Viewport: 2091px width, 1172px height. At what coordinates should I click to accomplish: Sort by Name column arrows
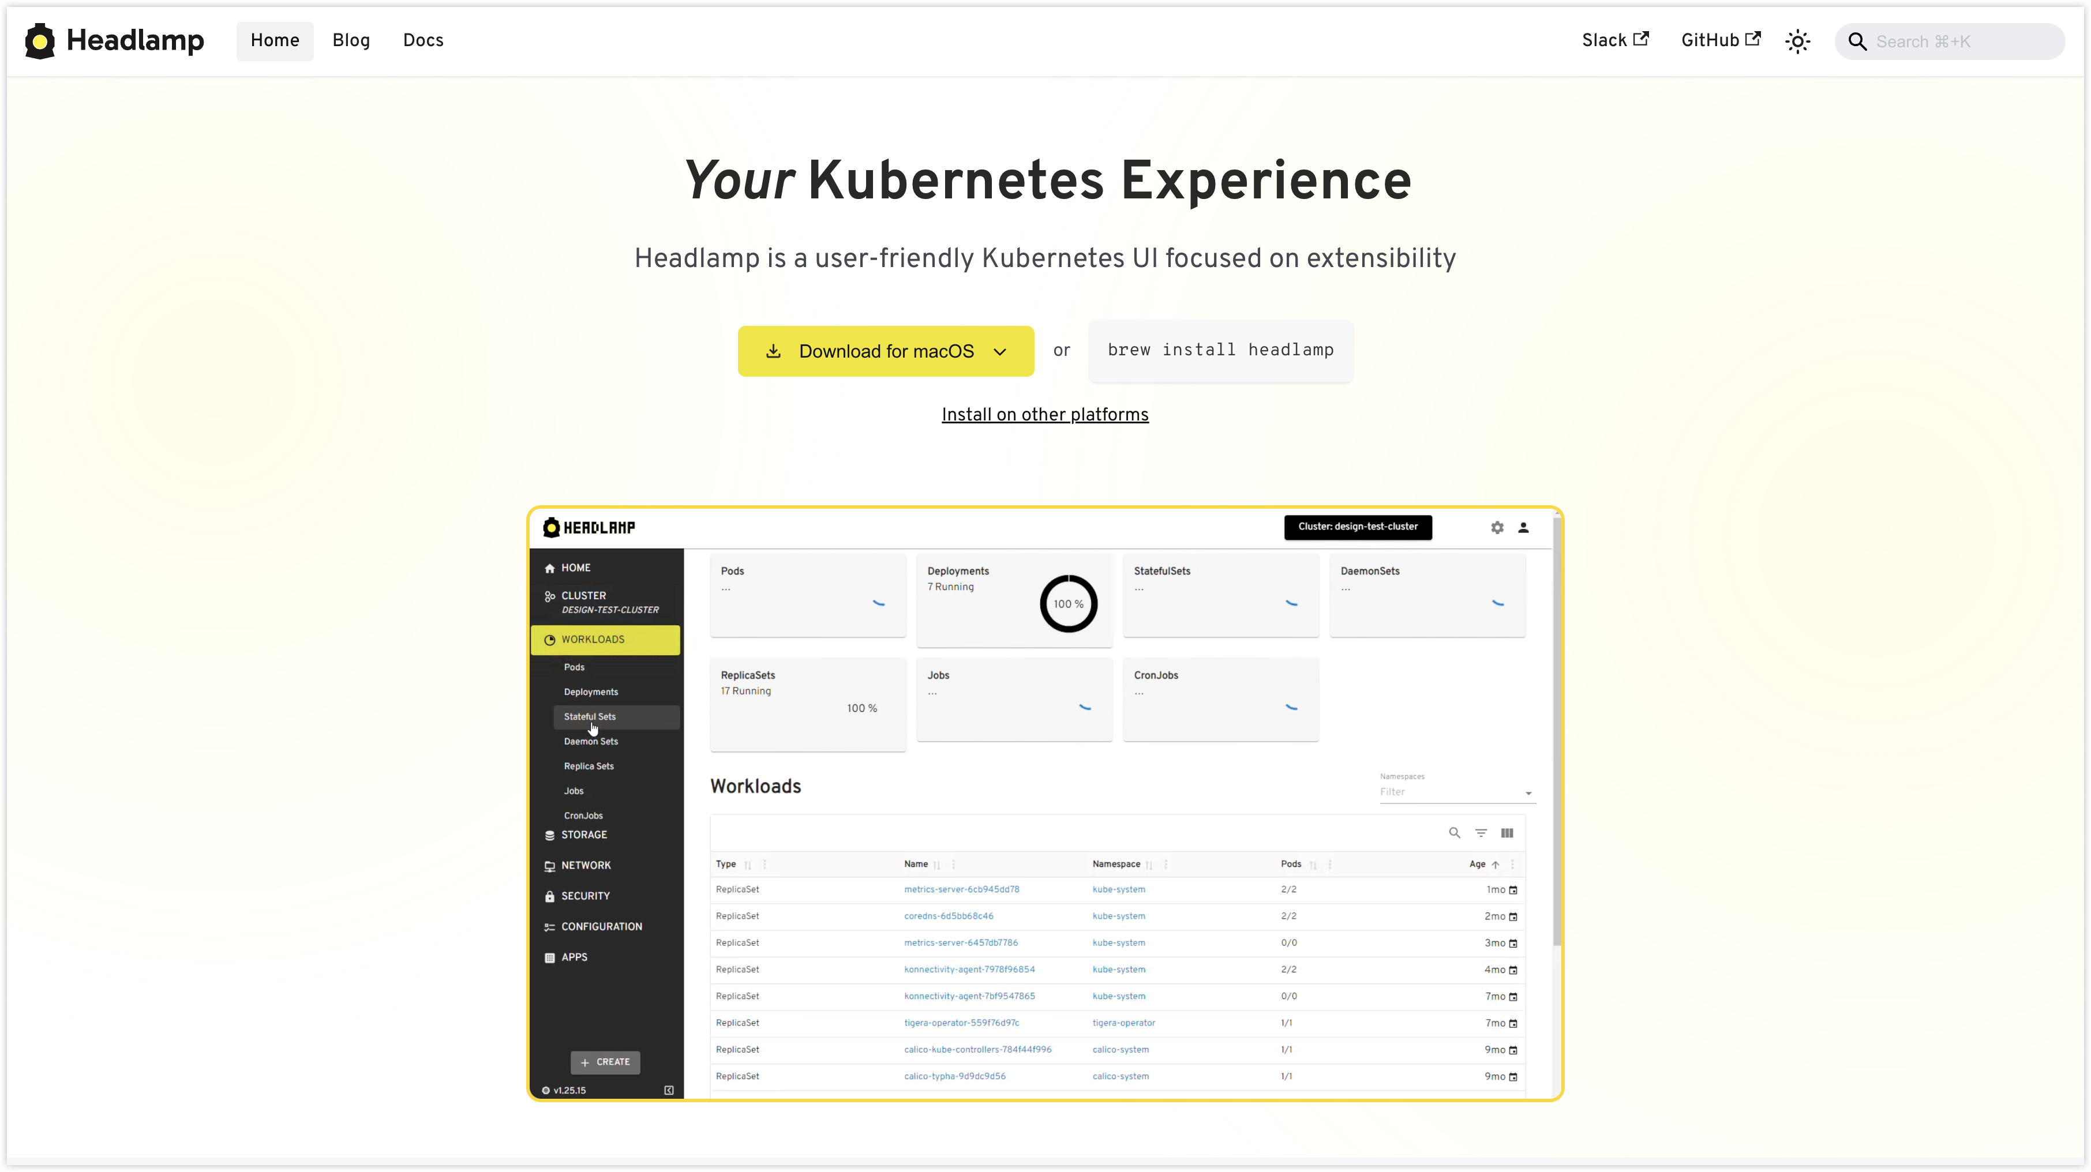pyautogui.click(x=936, y=865)
